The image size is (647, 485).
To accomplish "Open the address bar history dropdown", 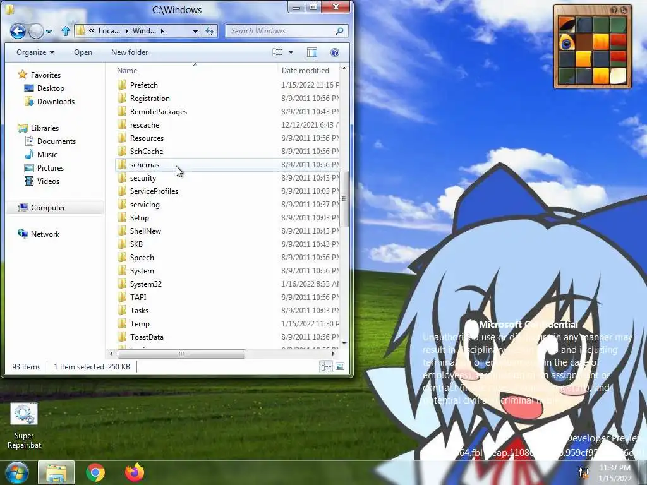I will [195, 31].
